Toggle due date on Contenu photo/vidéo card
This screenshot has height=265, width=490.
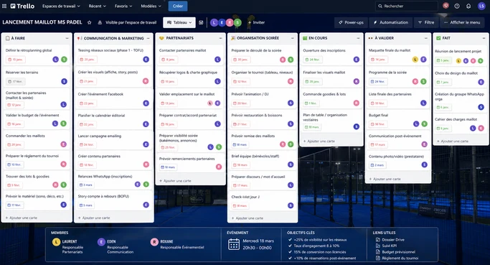[x=377, y=165]
